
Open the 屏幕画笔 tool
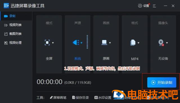pos(58,97)
